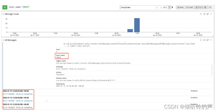Focus the receiver find-in-page box
Image resolution: width=217 pixels, height=112 pixels.
click(138, 7)
